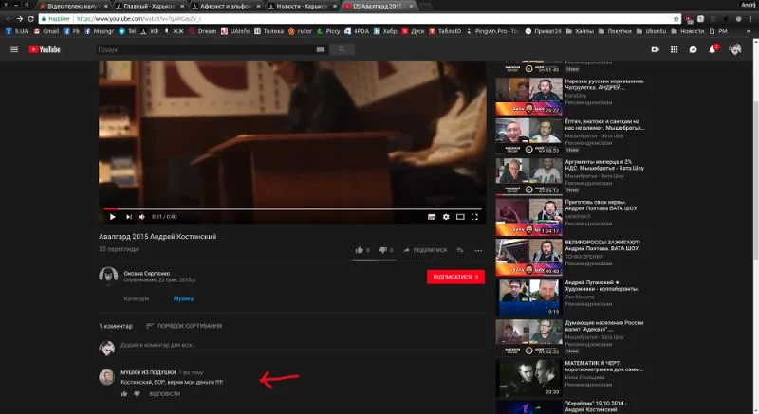Click the browser address bar URL
Screen dimensions: 759x414
point(139,18)
